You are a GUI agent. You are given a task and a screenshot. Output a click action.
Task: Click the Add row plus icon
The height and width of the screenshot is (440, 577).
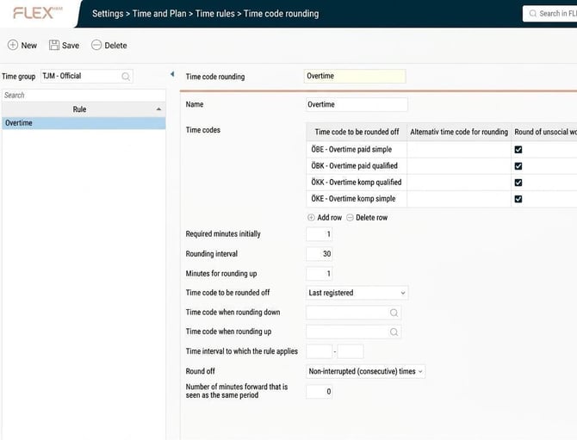click(x=311, y=218)
